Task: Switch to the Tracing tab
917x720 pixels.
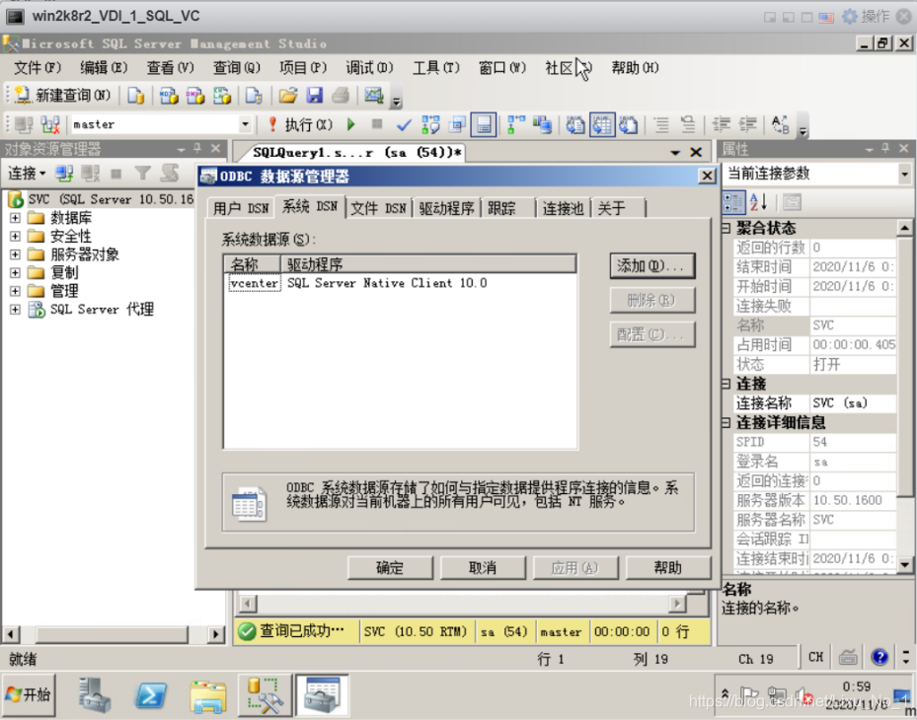Action: [x=507, y=208]
